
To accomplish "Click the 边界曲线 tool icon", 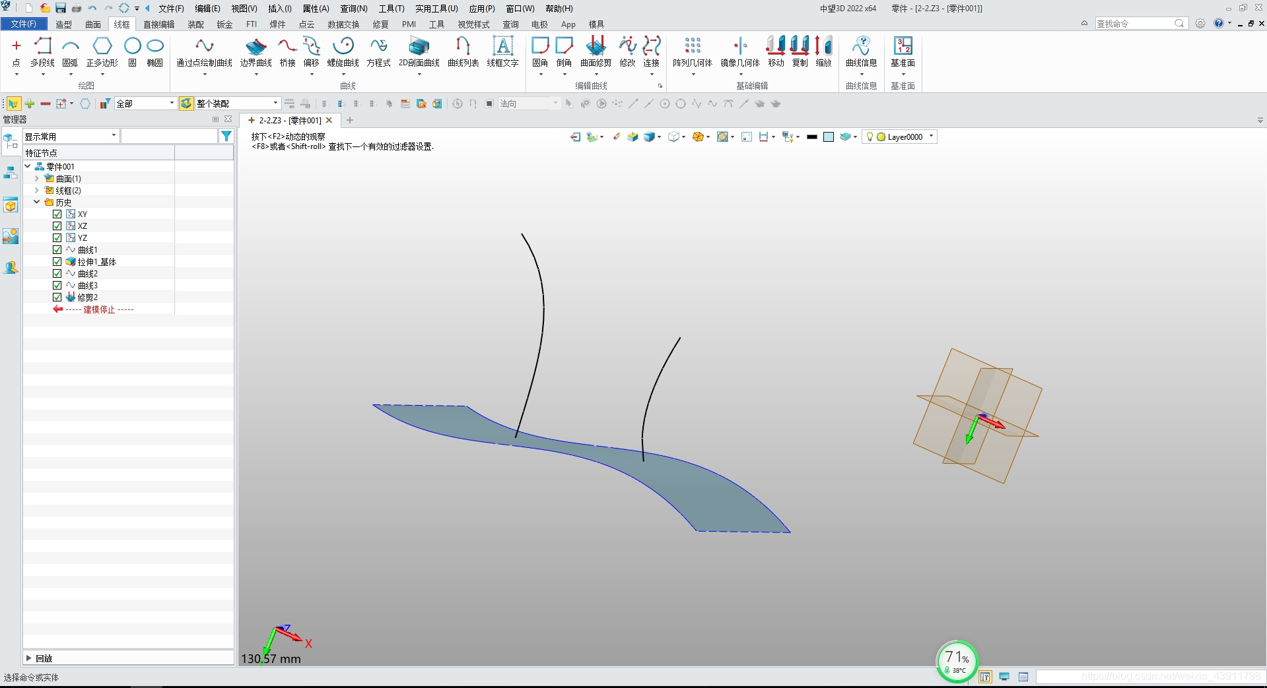I will [256, 46].
